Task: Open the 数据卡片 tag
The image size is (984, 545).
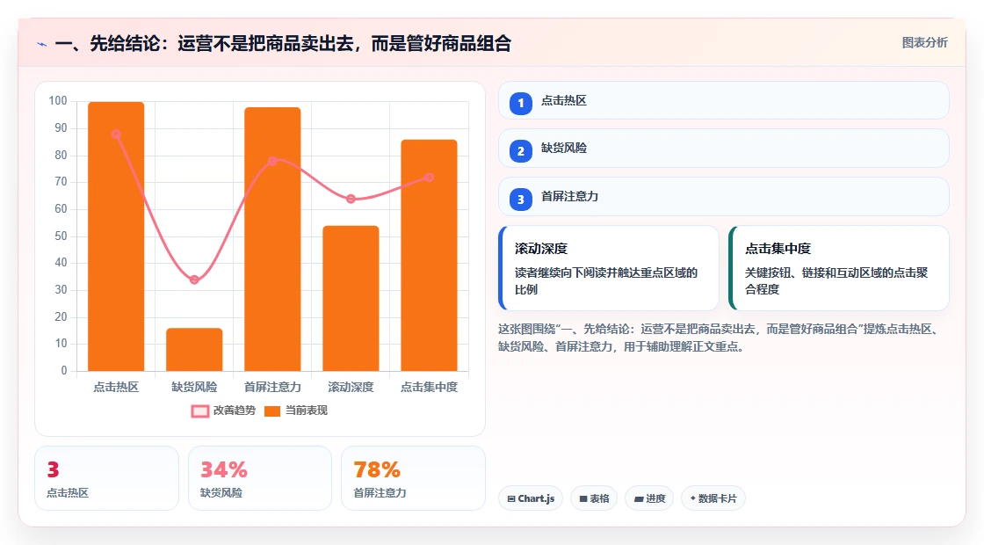Action: (713, 498)
